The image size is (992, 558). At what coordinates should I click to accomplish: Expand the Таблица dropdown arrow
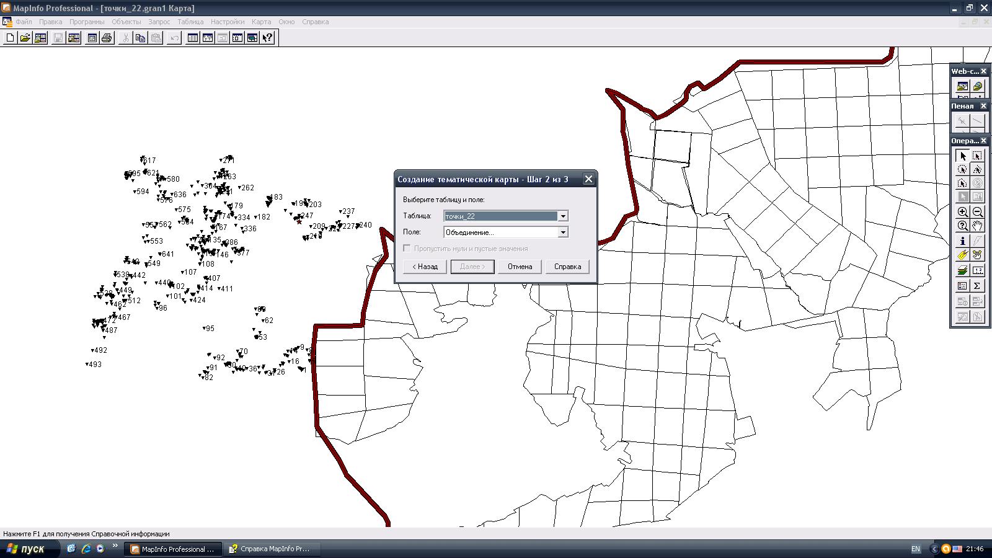pos(563,216)
